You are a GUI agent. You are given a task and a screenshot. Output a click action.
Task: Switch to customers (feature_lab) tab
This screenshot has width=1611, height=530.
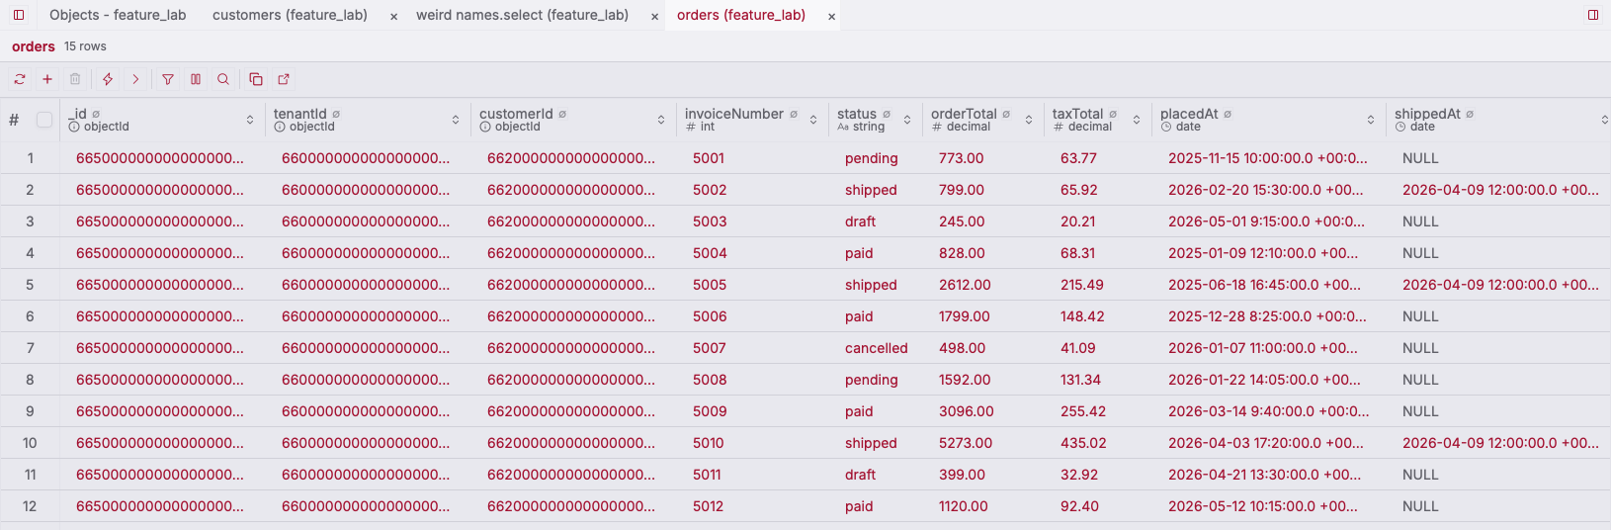click(290, 15)
